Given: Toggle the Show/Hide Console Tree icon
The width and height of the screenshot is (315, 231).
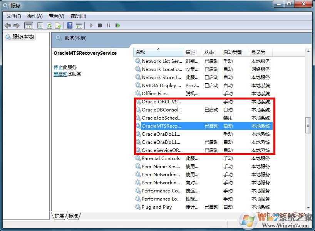Looking at the screenshot, I should click(x=28, y=25).
